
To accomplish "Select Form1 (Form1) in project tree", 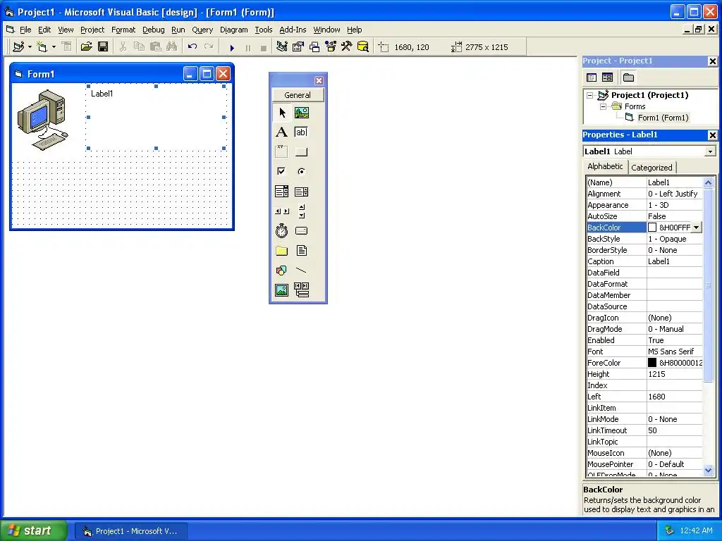I will pyautogui.click(x=663, y=118).
